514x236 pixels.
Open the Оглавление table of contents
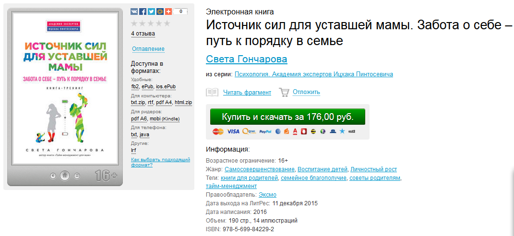148,49
